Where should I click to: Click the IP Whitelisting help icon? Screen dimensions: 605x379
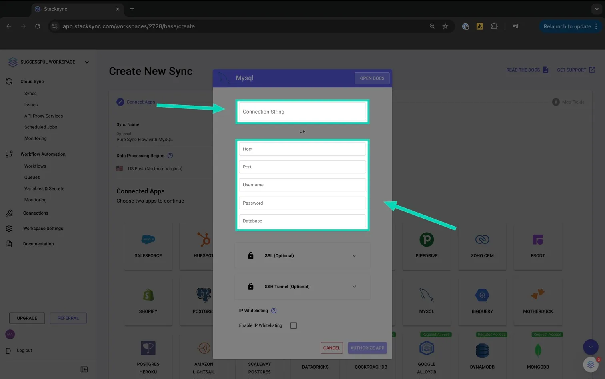tap(274, 311)
